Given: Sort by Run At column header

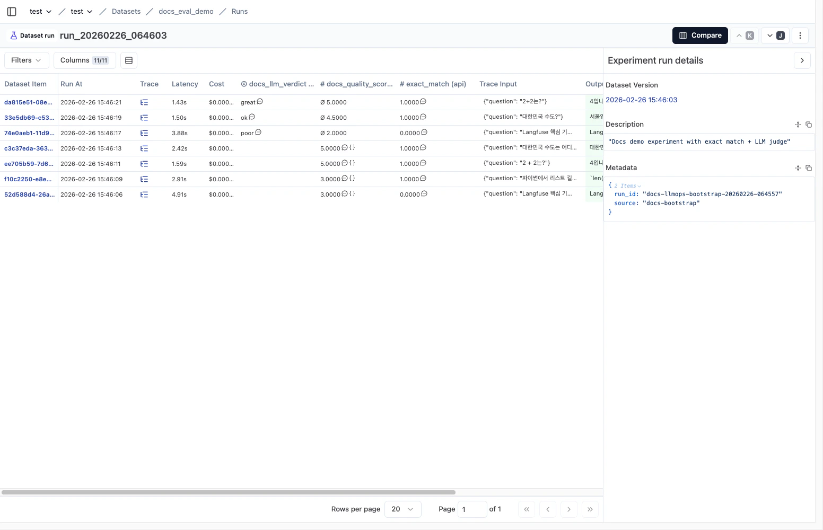Looking at the screenshot, I should [x=72, y=84].
